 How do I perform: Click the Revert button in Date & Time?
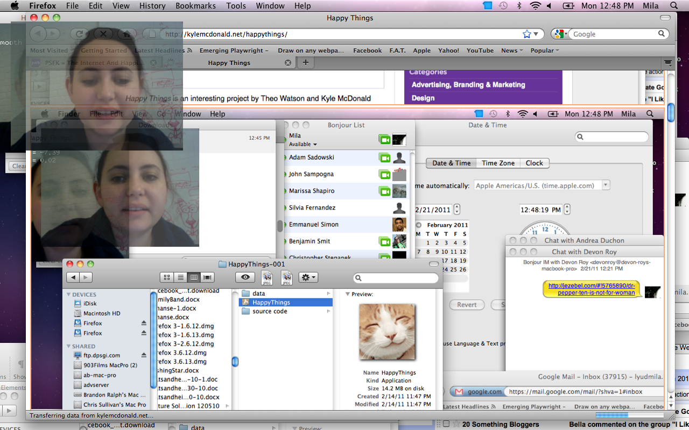pos(467,305)
